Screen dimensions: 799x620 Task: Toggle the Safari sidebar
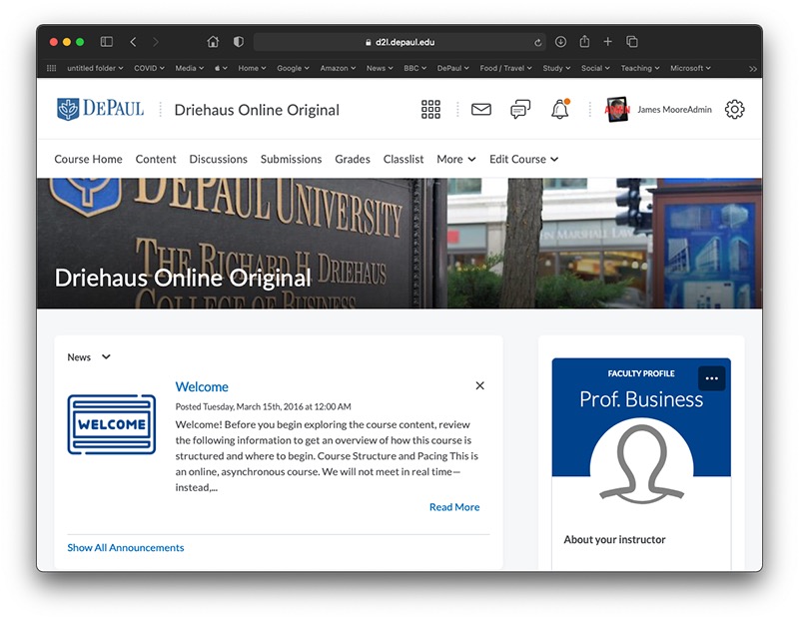tap(105, 41)
